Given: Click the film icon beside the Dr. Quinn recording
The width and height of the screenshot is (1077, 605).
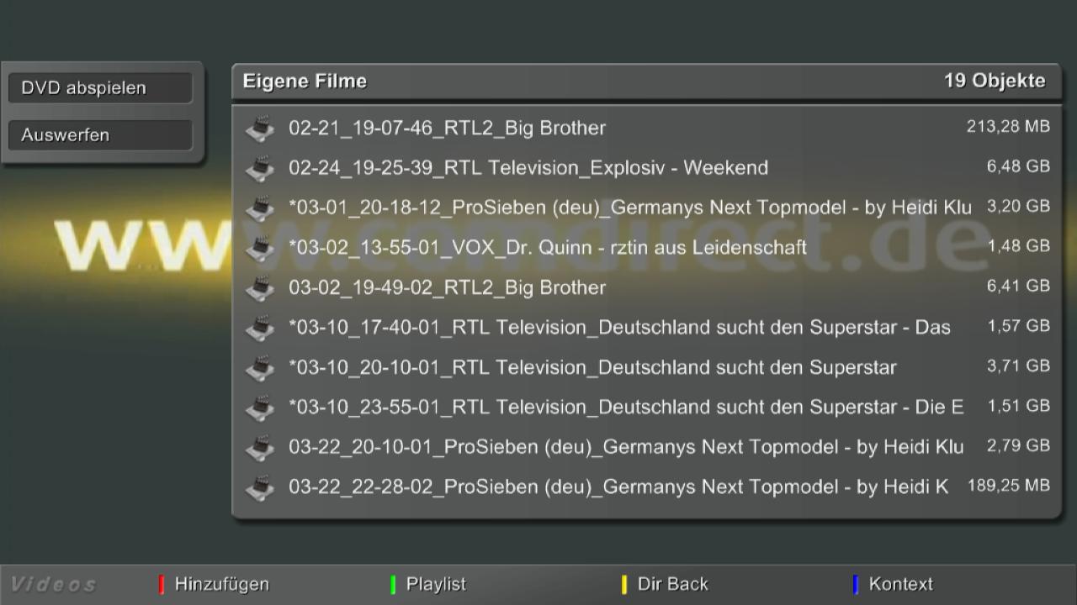Looking at the screenshot, I should [x=260, y=248].
